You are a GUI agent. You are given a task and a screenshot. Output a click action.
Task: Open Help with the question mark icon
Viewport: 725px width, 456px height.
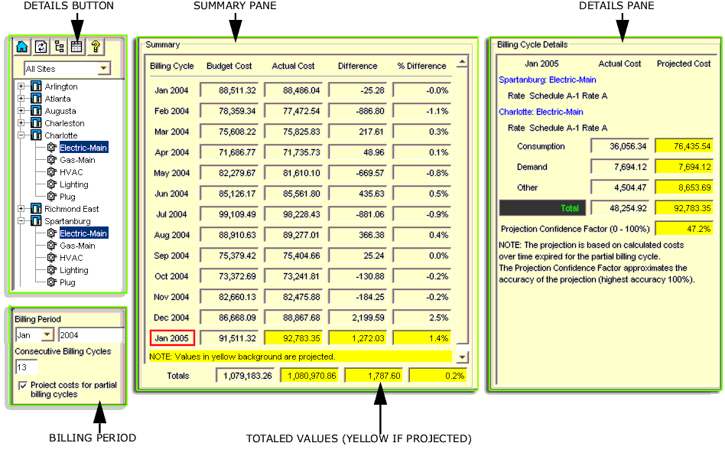click(x=96, y=47)
